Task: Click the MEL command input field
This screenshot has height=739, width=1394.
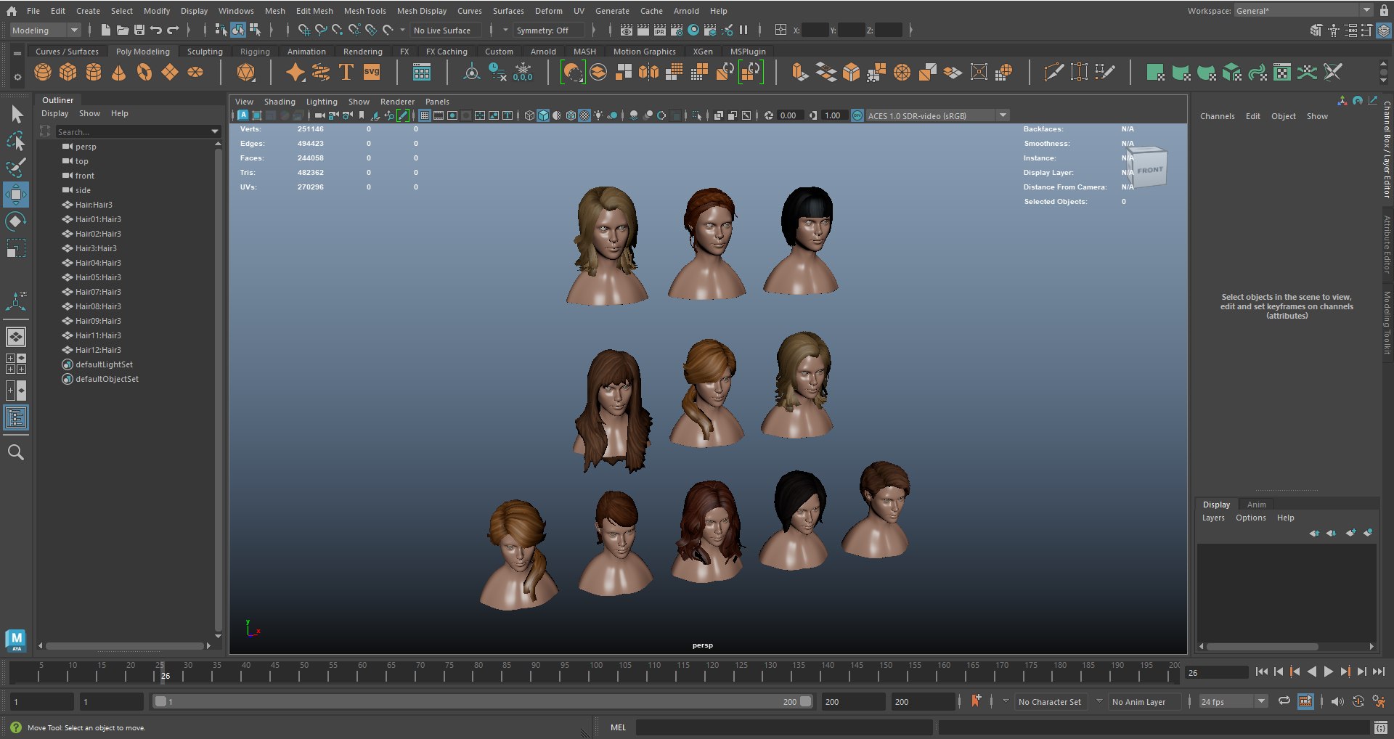Action: pyautogui.click(x=784, y=727)
